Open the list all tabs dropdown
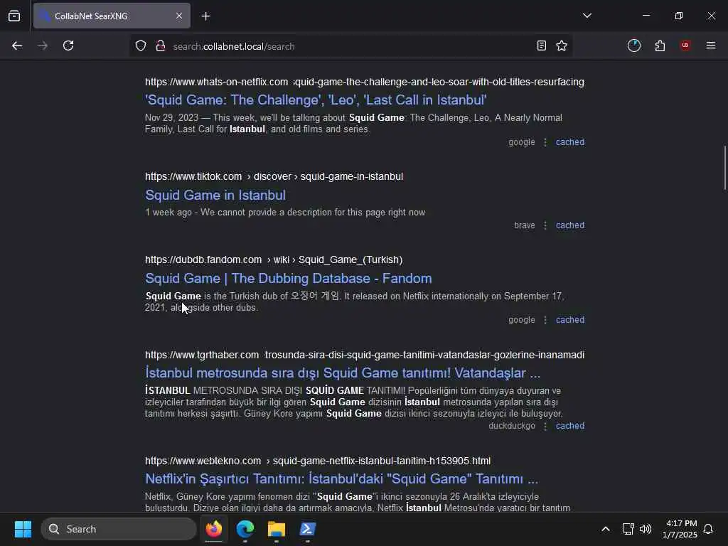 click(x=587, y=16)
